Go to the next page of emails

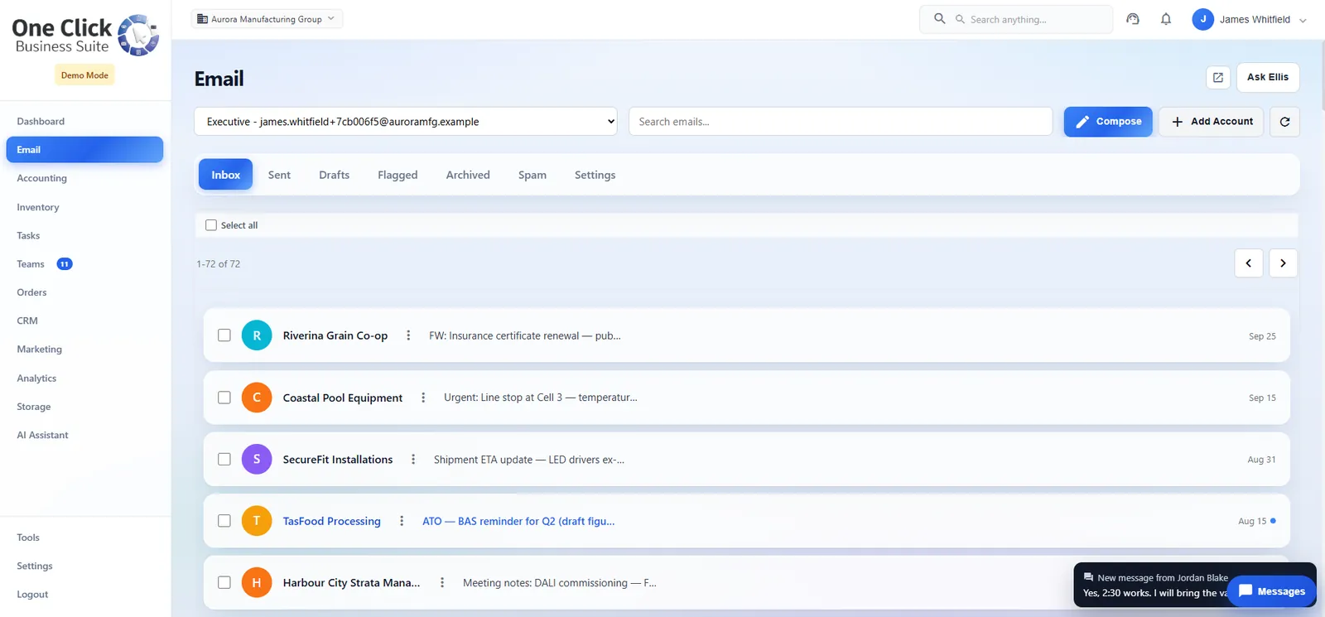tap(1283, 263)
